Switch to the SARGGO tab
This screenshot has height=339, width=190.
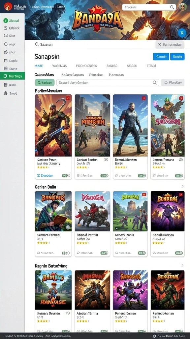click(x=112, y=66)
